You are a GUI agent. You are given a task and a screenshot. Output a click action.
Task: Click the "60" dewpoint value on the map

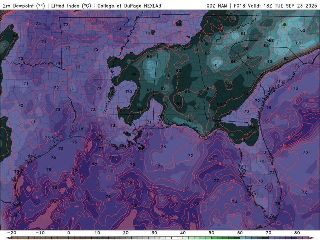pyautogui.click(x=215, y=65)
